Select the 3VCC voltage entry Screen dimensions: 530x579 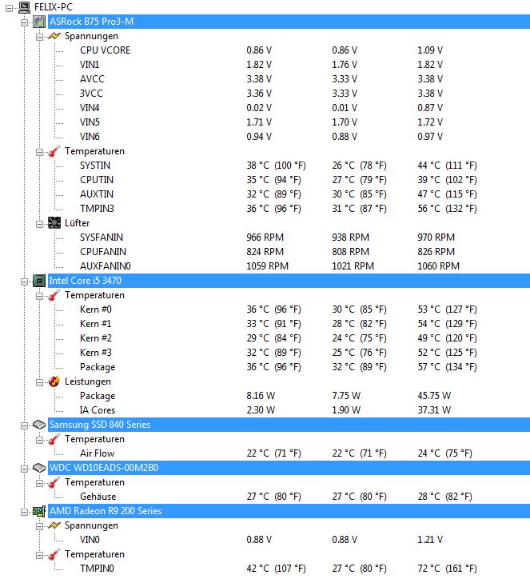[92, 94]
